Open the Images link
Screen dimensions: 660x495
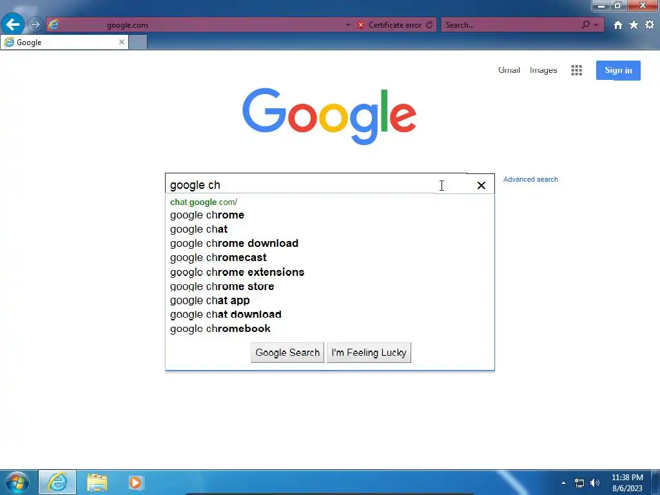pos(543,70)
